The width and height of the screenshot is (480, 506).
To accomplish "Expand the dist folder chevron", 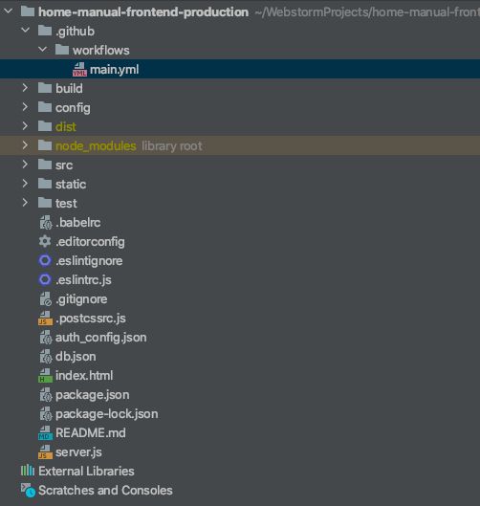I will click(25, 126).
